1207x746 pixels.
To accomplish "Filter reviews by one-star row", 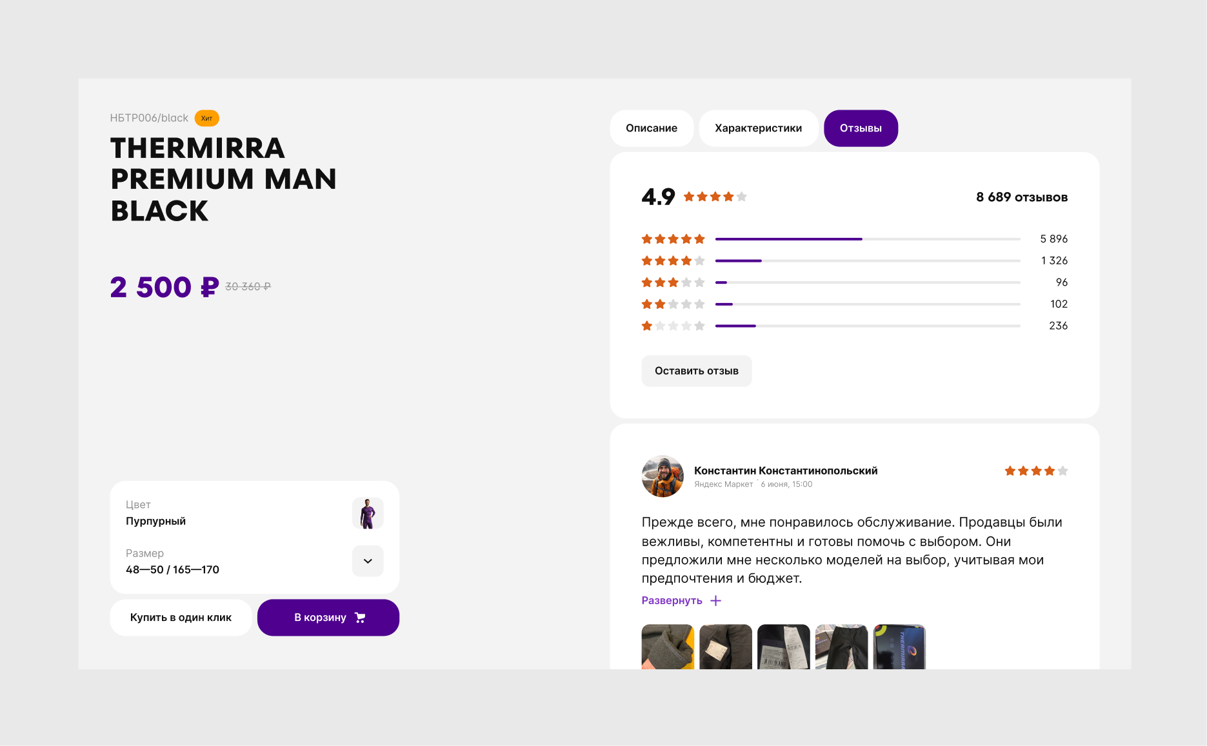I will pos(855,326).
